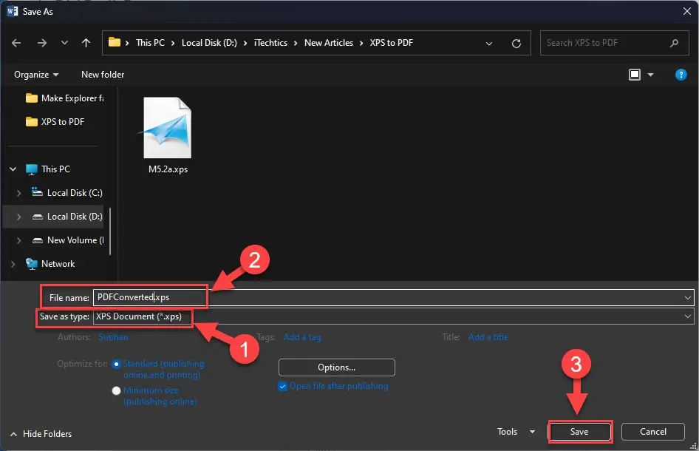The width and height of the screenshot is (699, 451).
Task: Go up one folder level
Action: tap(86, 43)
